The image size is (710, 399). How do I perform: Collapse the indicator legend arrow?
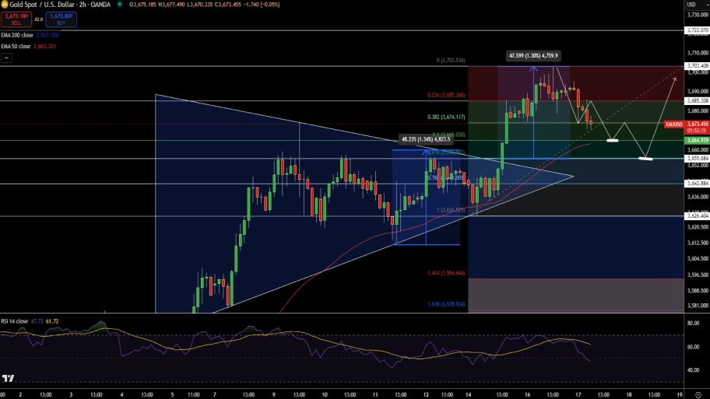(7, 58)
